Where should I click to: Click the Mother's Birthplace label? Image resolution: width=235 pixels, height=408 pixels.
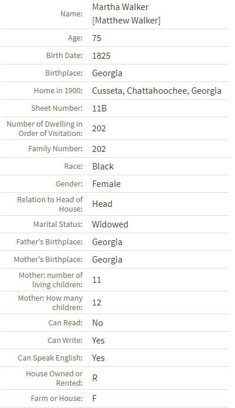pyautogui.click(x=48, y=260)
